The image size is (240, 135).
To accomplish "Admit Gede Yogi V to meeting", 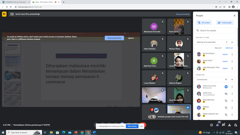I will coord(225,61).
